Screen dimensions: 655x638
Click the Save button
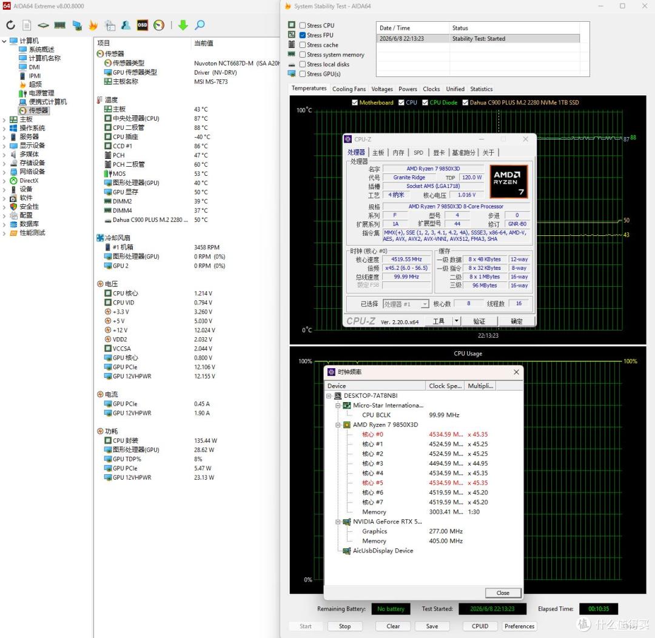432,626
